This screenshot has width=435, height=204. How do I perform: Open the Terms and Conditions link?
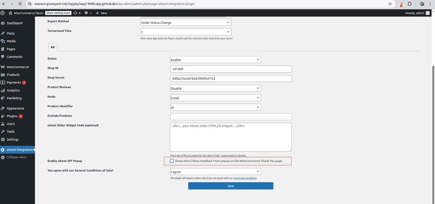245,178
